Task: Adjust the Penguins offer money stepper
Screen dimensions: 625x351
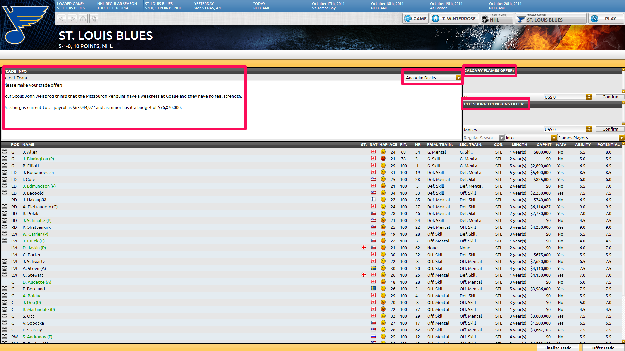Action: pyautogui.click(x=589, y=129)
